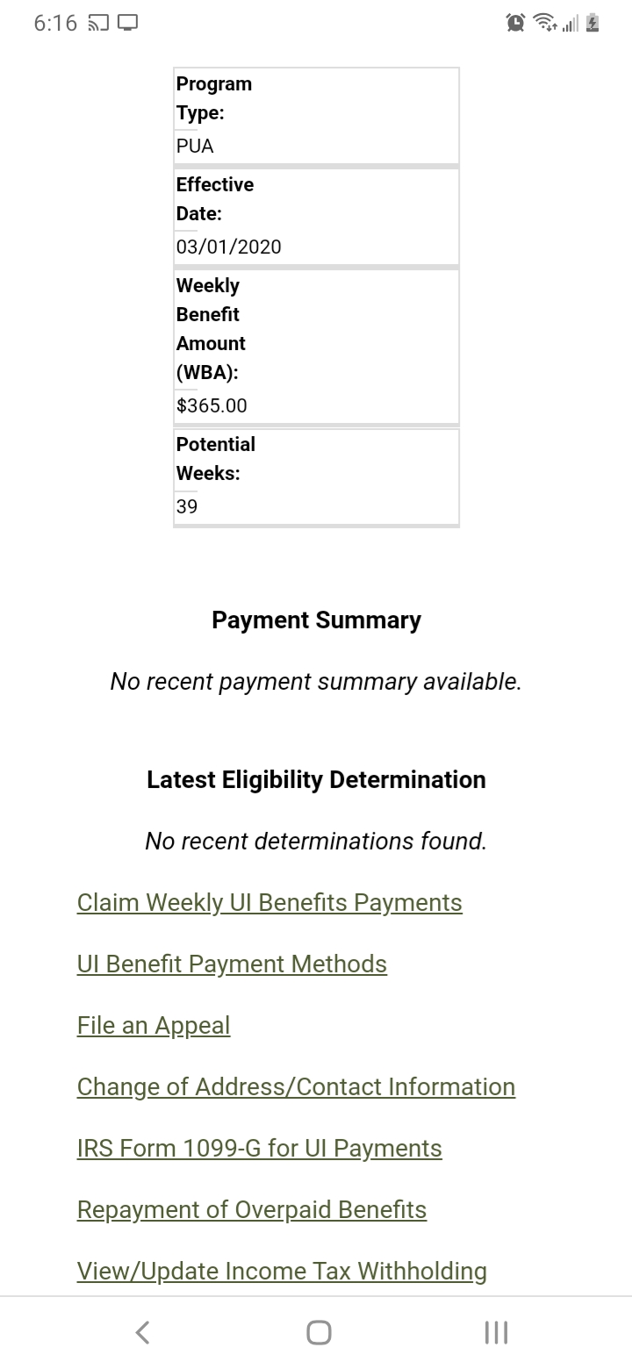This screenshot has width=632, height=1369.
Task: Tap the status bar clock showing 6:16
Action: pos(54,23)
